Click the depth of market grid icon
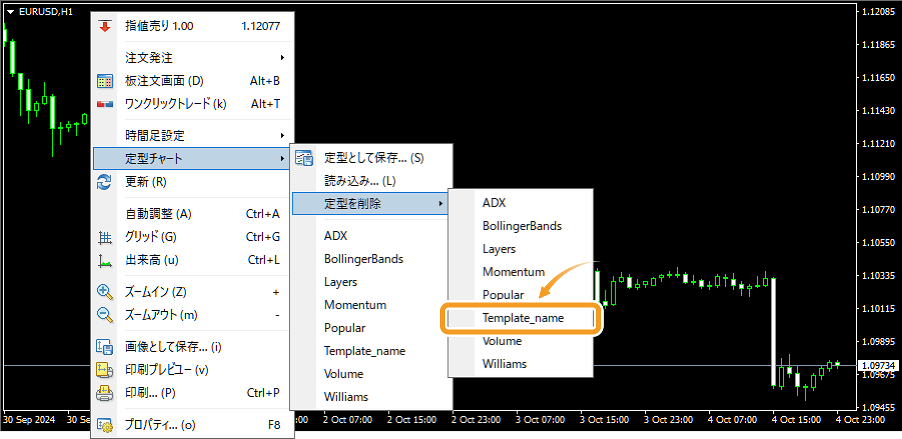Viewport: 902px width, 439px height. (x=105, y=81)
